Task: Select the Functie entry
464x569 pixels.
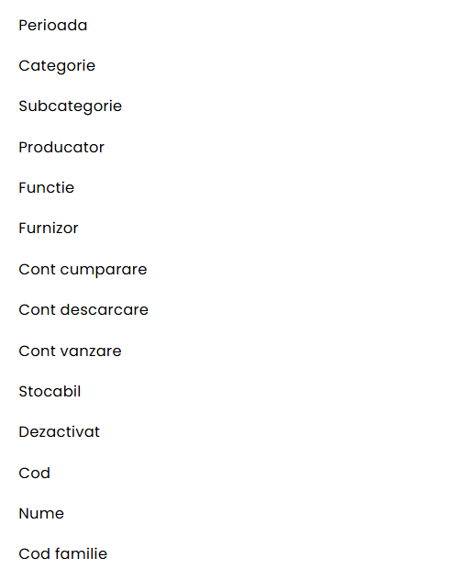Action: point(47,187)
